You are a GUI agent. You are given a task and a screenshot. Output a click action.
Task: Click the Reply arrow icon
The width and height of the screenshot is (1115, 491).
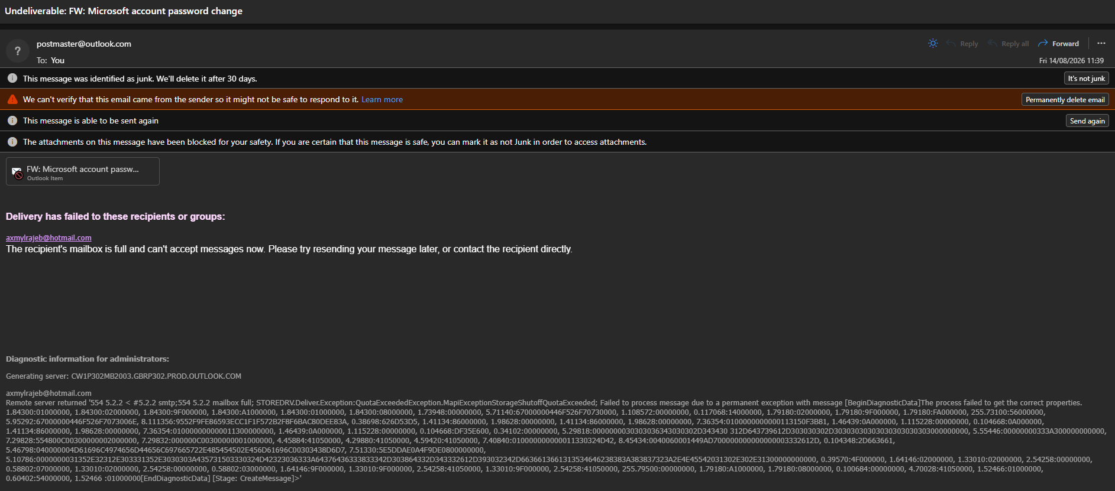coord(951,44)
